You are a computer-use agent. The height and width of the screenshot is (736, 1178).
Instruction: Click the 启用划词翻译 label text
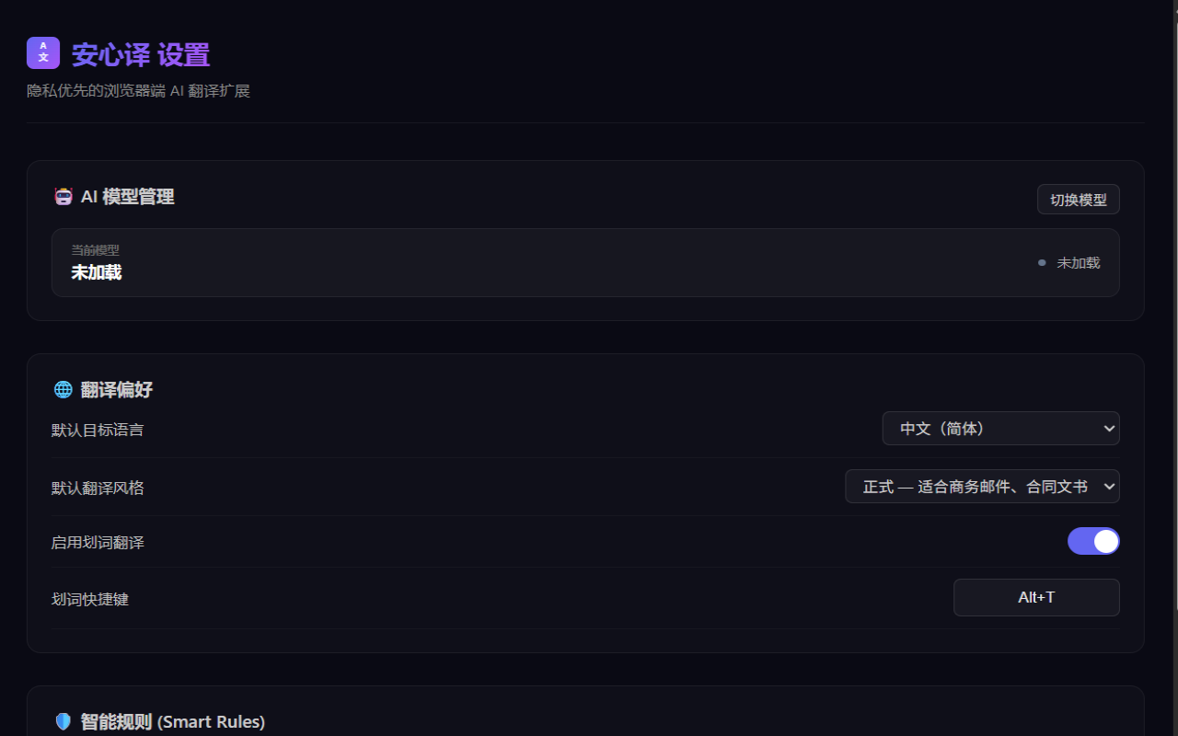tap(98, 543)
